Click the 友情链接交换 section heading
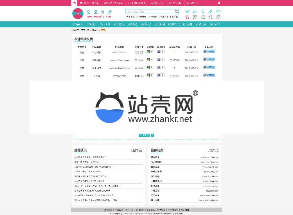This screenshot has width=293, height=215. (84, 39)
